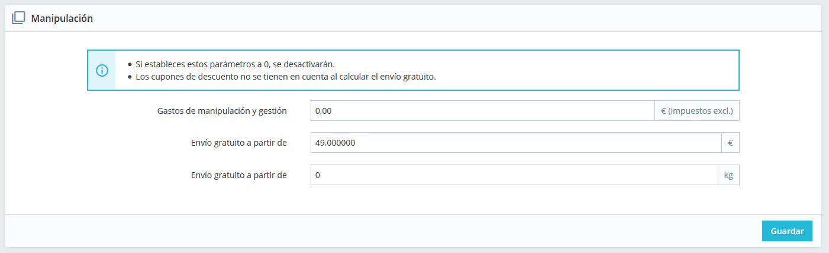Click the kg unit suffix
829x253 pixels.
(728, 175)
